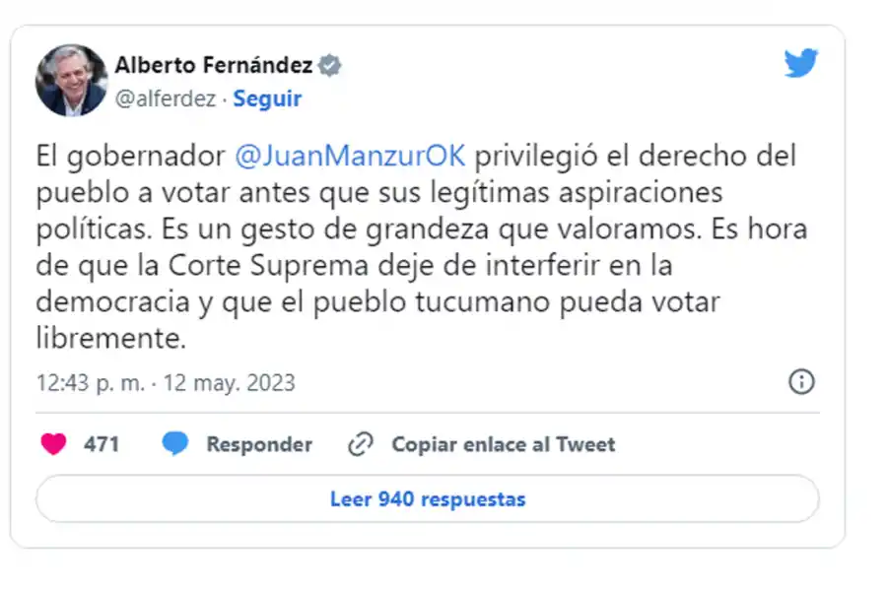The height and width of the screenshot is (591, 887).
Task: Open Alberto Fernández's profile avatar
Action: (x=69, y=80)
